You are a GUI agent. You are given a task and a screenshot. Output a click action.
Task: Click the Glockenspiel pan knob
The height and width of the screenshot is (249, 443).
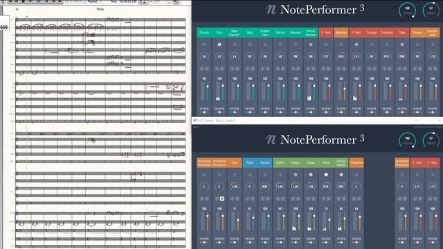click(x=433, y=57)
